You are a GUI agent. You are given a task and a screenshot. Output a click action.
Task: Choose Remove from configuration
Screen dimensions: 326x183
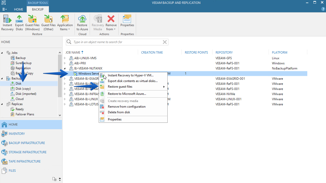(133, 107)
